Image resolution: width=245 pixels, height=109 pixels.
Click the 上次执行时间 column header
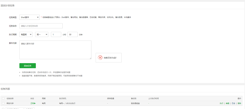(x=154, y=98)
